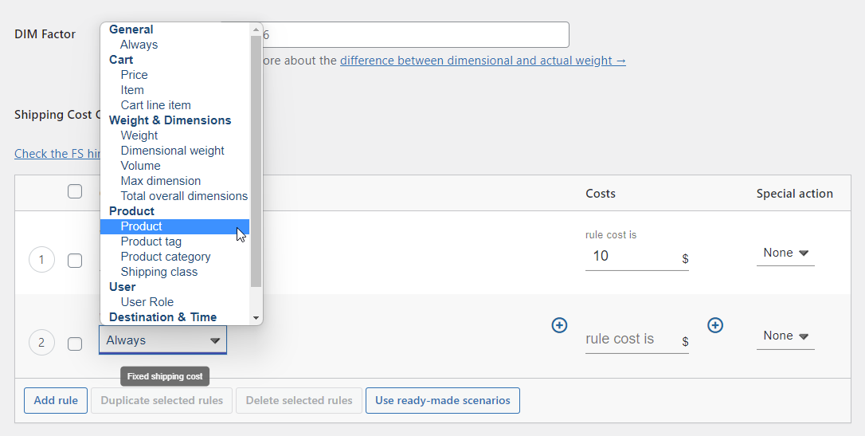
Task: Click the 'Add rule' button
Action: click(x=56, y=401)
